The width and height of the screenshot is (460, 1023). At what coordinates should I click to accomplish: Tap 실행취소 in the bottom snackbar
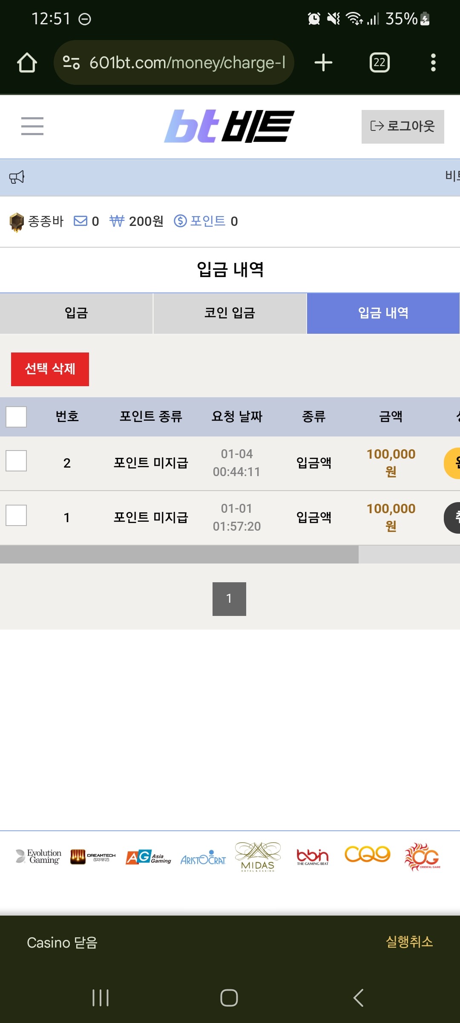coord(409,942)
